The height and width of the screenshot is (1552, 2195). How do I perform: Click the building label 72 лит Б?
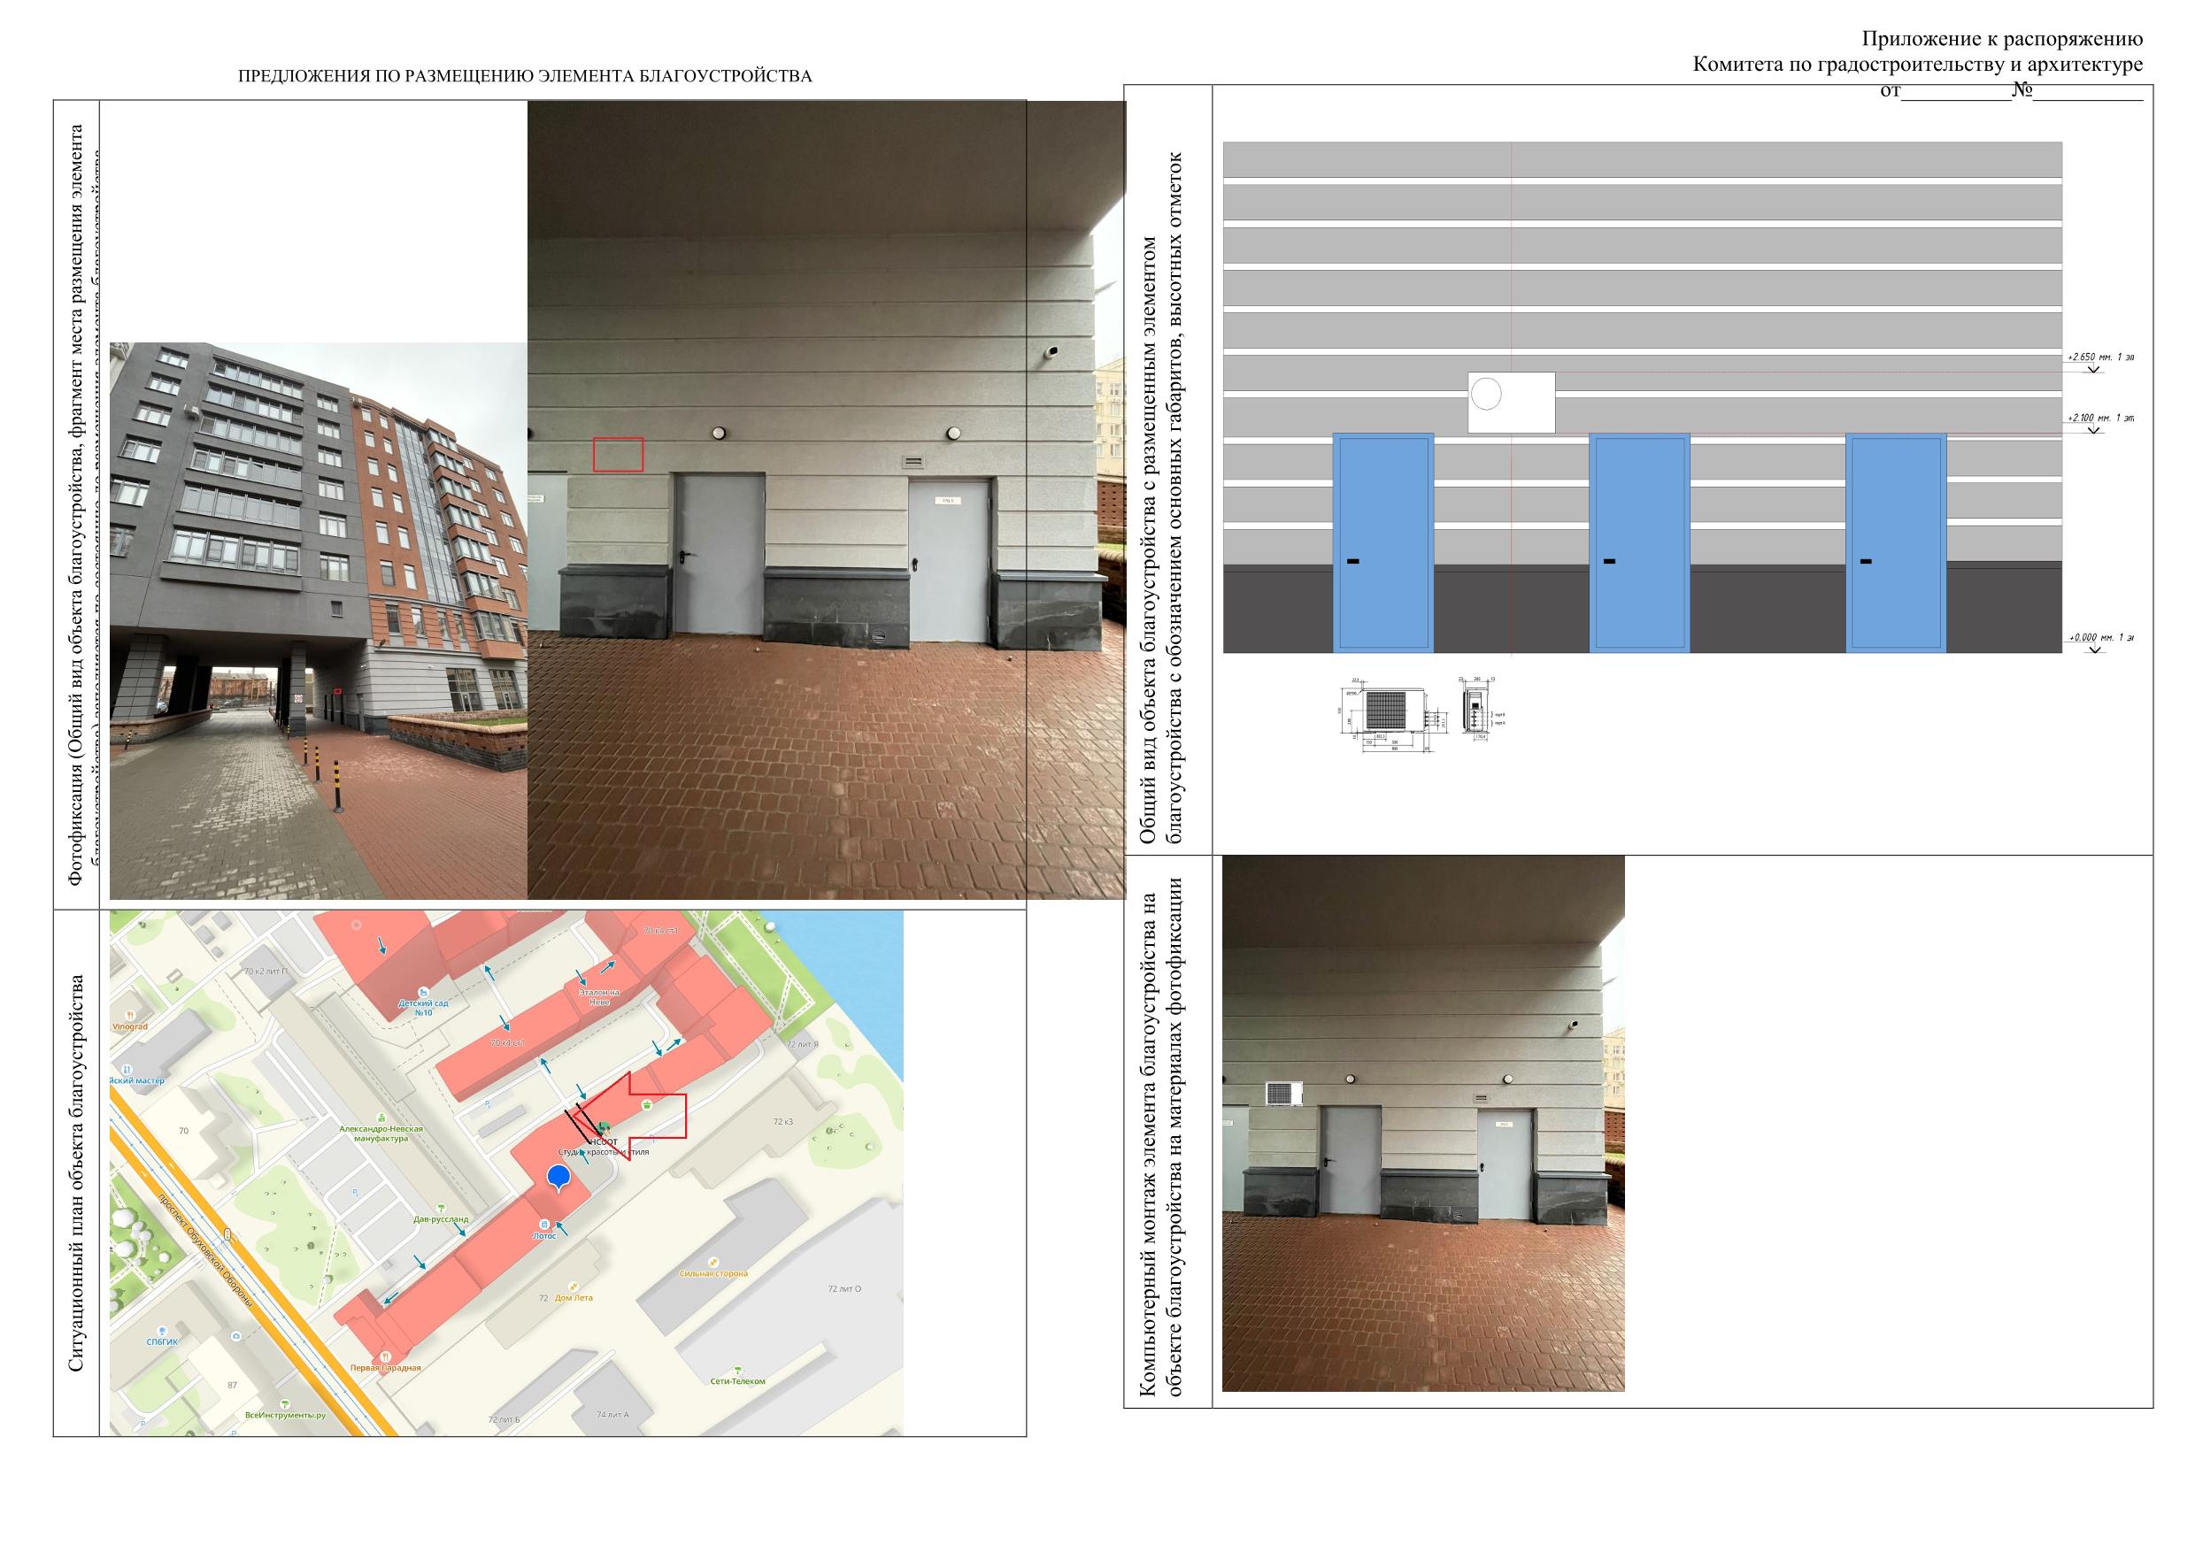coord(504,1420)
